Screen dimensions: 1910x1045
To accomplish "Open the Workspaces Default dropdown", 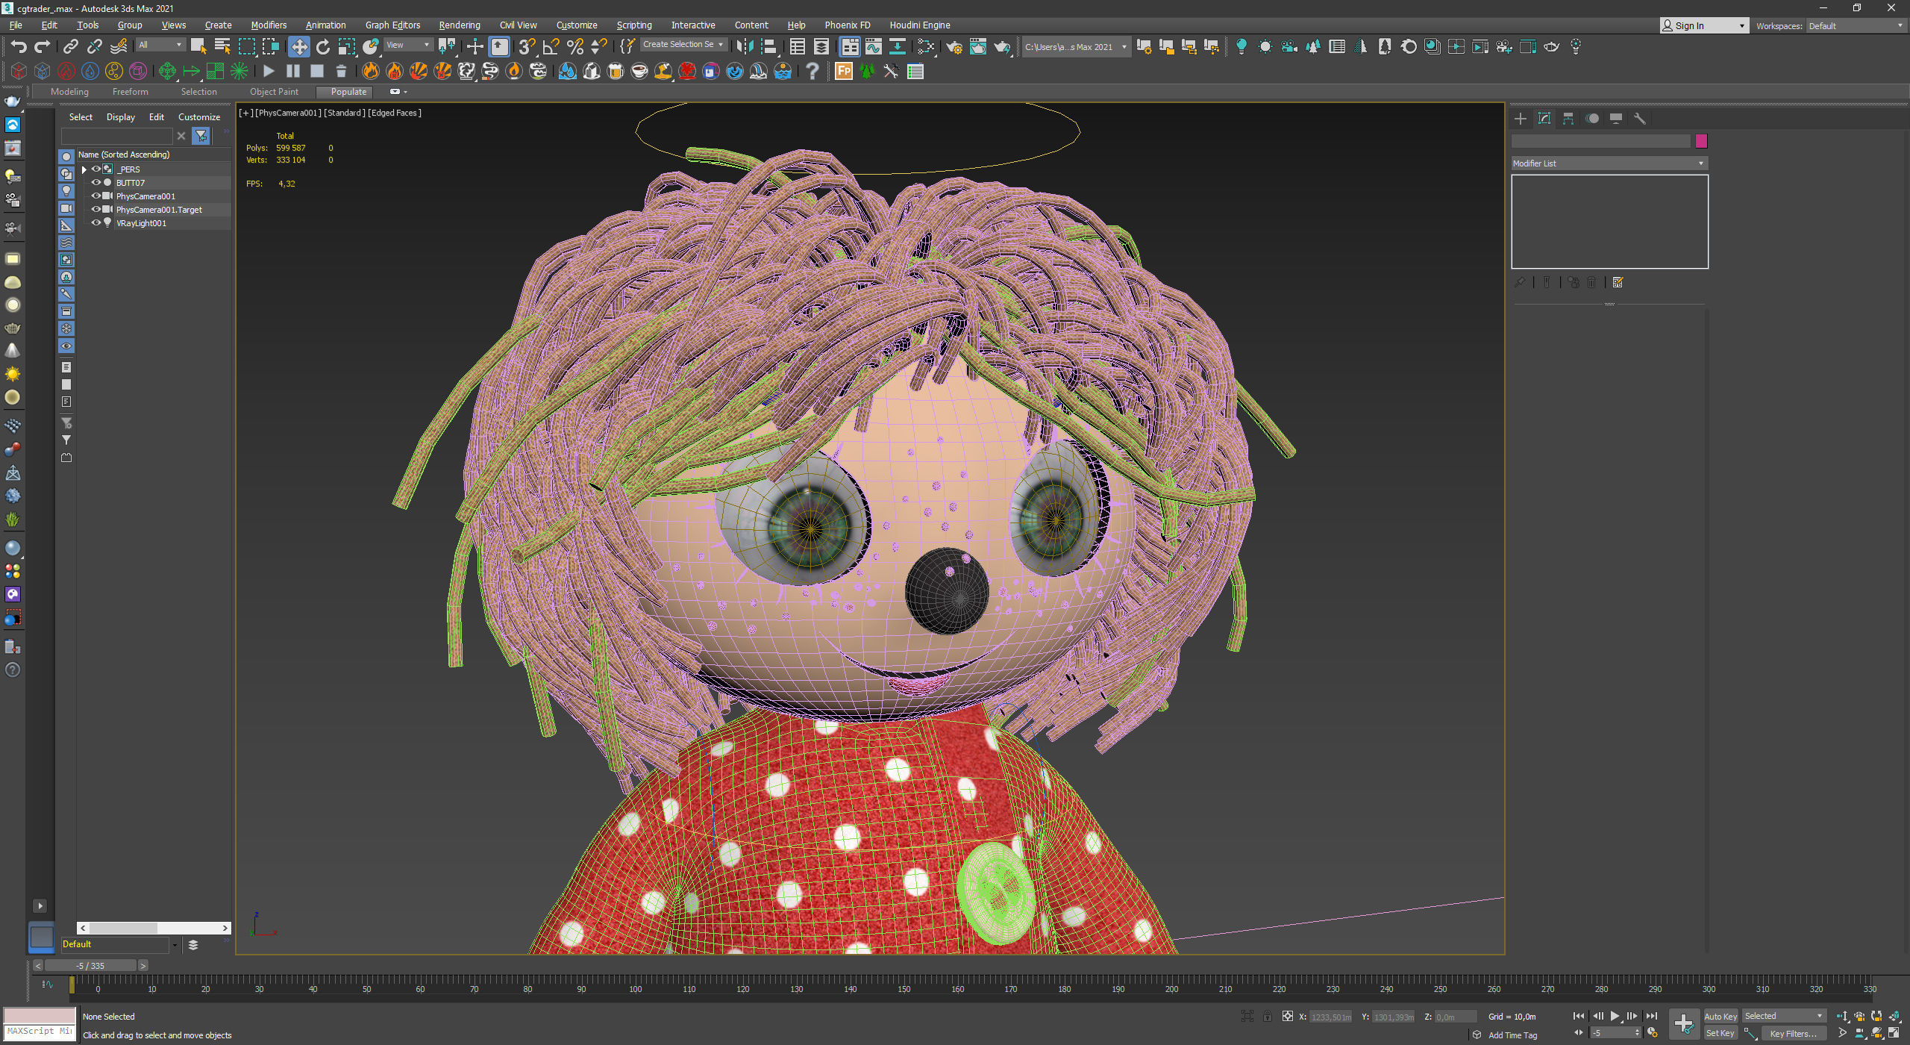I will (x=1856, y=26).
